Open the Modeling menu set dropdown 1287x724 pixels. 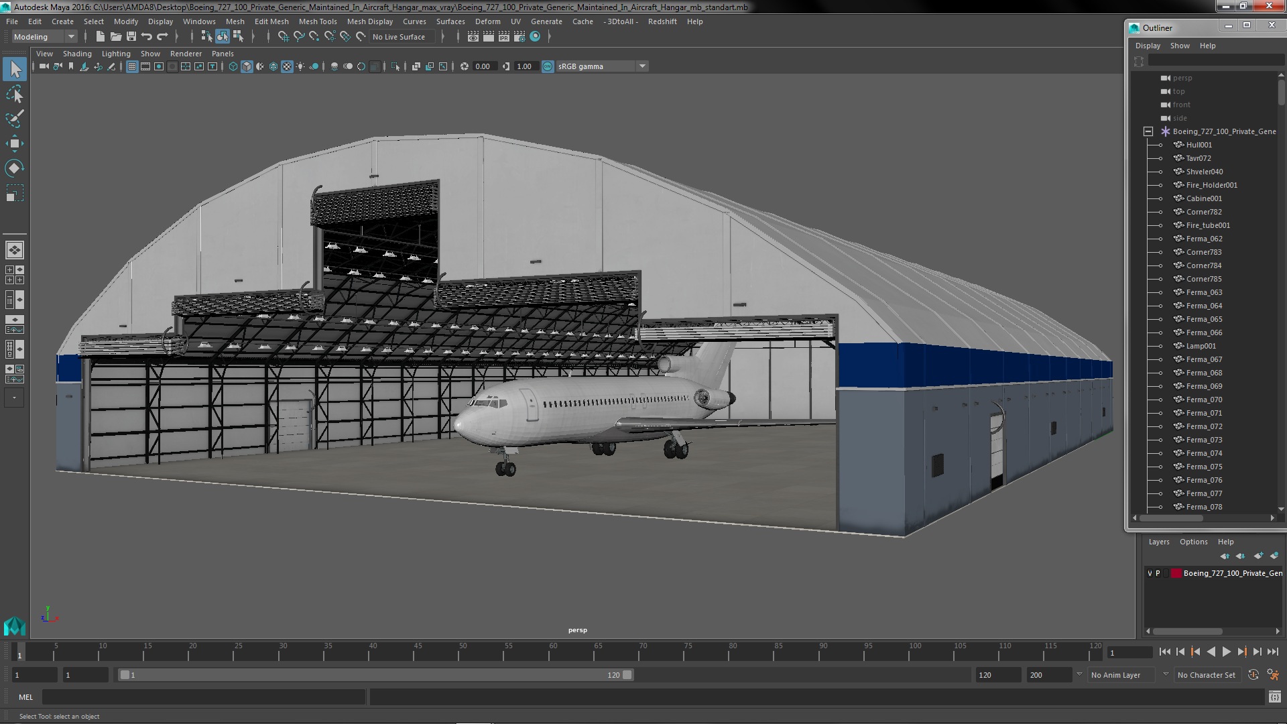pos(44,37)
